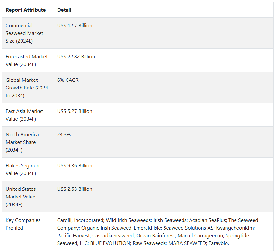The width and height of the screenshot is (276, 252).
Task: Select the East Asia Market Value cell
Action: click(24, 115)
